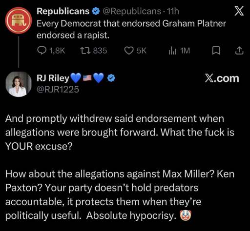This screenshot has width=250, height=231.
Task: Click the X.com watermark text
Action: tap(222, 78)
